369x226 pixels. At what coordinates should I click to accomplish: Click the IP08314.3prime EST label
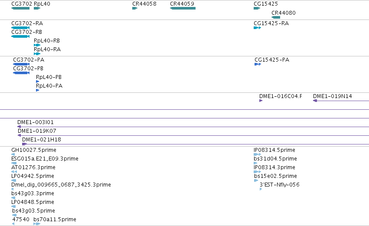(x=274, y=167)
